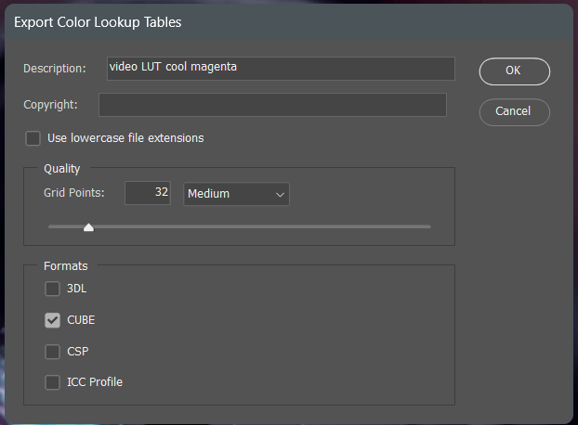Click the Grid Points slider thumb

click(88, 227)
